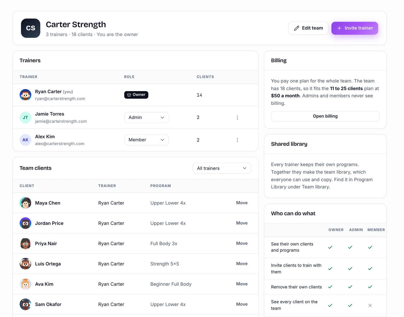Open the more options menu for Alex Kim
This screenshot has height=317, width=404.
(237, 140)
